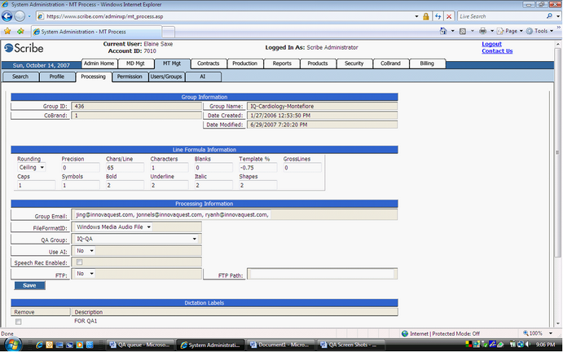Screen dimensions: 563x352
Task: Switch to the Permission sub-tab
Action: (x=130, y=77)
